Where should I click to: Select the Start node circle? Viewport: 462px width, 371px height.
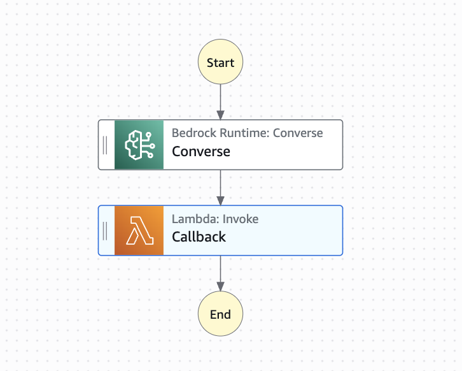[x=220, y=62]
